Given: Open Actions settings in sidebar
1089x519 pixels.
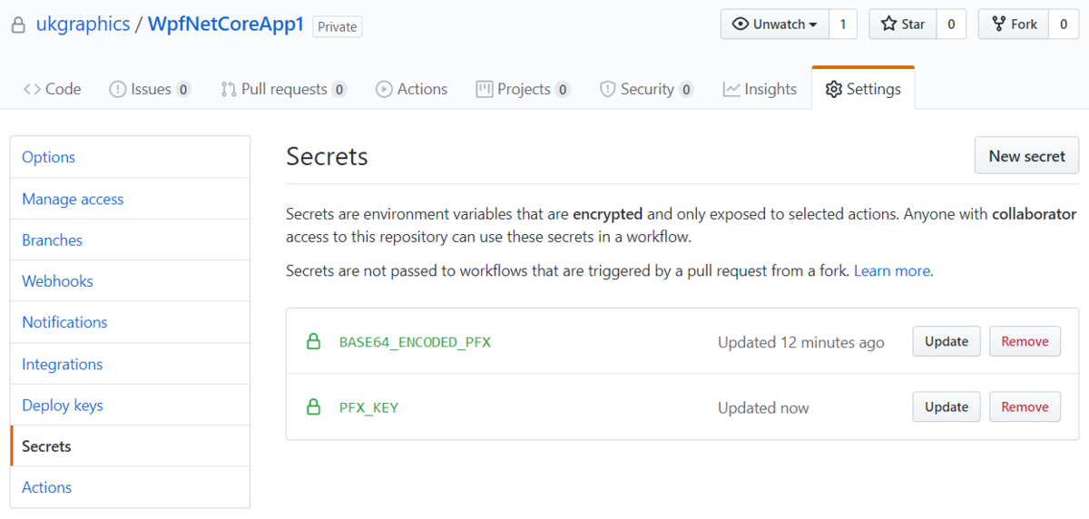Looking at the screenshot, I should coord(130,487).
